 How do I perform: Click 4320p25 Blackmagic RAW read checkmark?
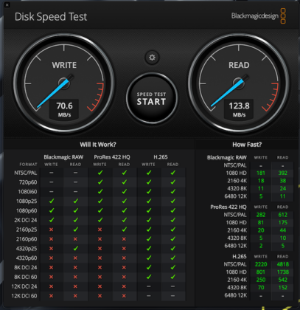click(76, 248)
